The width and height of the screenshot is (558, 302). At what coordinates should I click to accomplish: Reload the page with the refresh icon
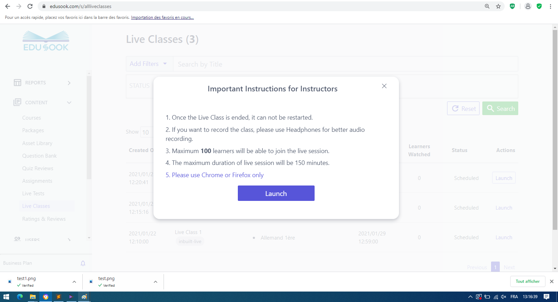[30, 6]
